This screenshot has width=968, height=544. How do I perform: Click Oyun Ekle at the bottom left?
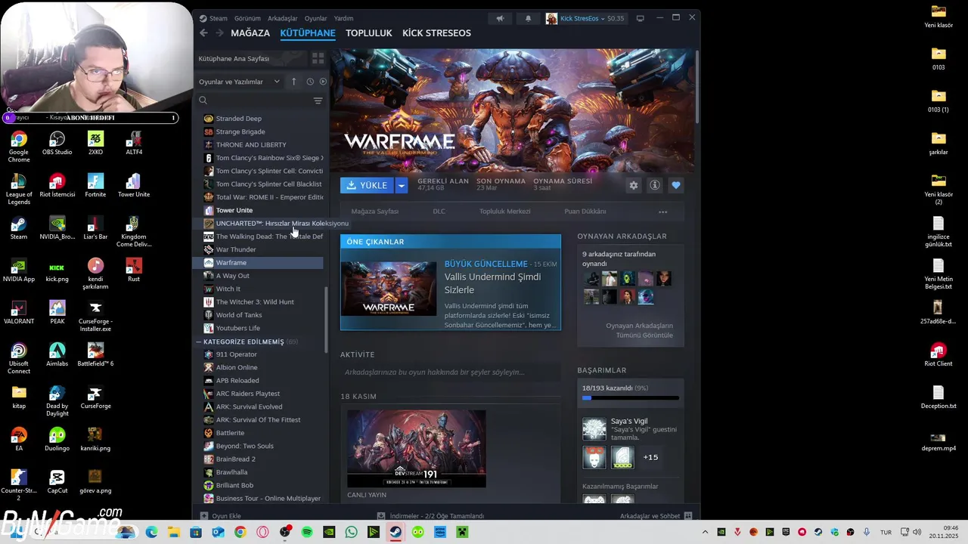[220, 516]
